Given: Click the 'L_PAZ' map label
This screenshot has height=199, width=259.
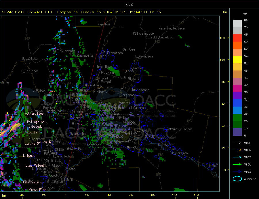Looking at the screenshot, I should click(x=214, y=166).
